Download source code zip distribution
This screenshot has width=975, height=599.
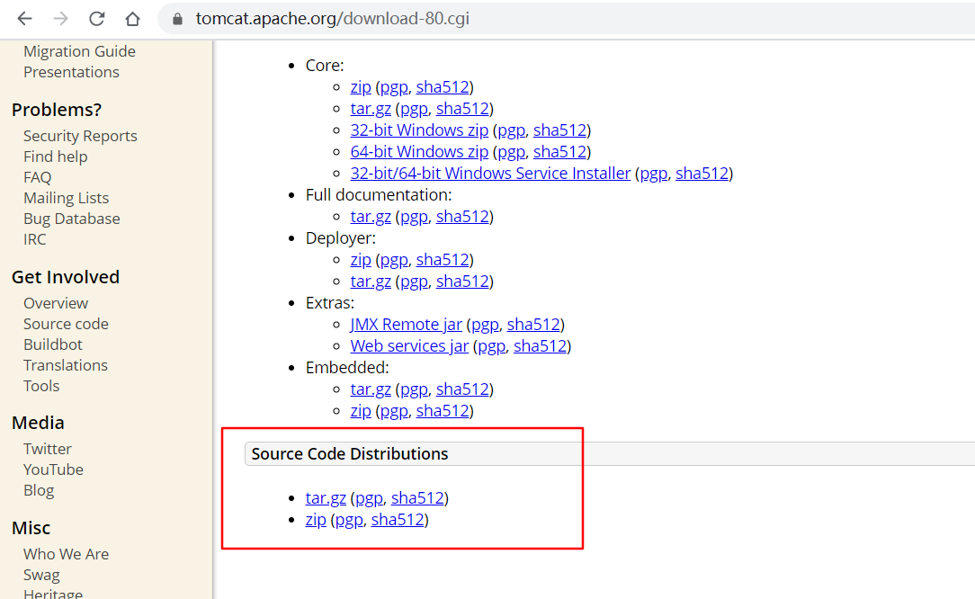[x=316, y=519]
